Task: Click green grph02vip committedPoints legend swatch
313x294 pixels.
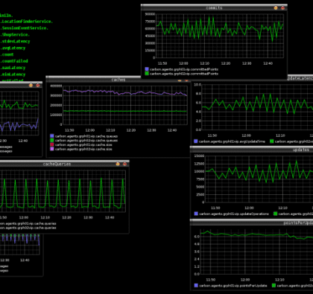Action: 147,74
